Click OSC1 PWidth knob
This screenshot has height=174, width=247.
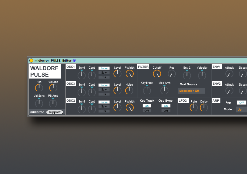tap(130, 74)
